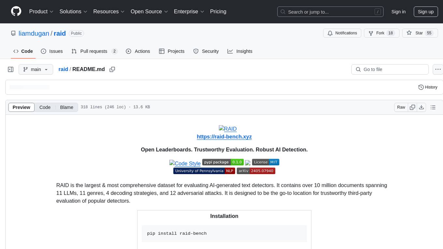Click the License MIT badge
Screen dimensions: 443x249
265,162
